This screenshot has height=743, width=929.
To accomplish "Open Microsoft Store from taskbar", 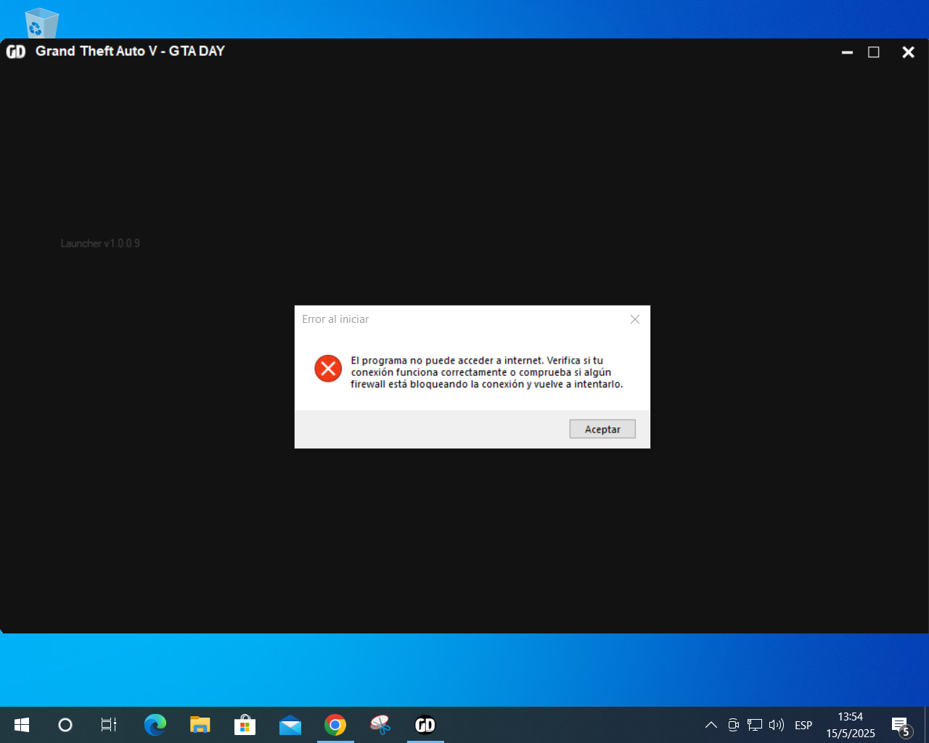I will tap(245, 725).
